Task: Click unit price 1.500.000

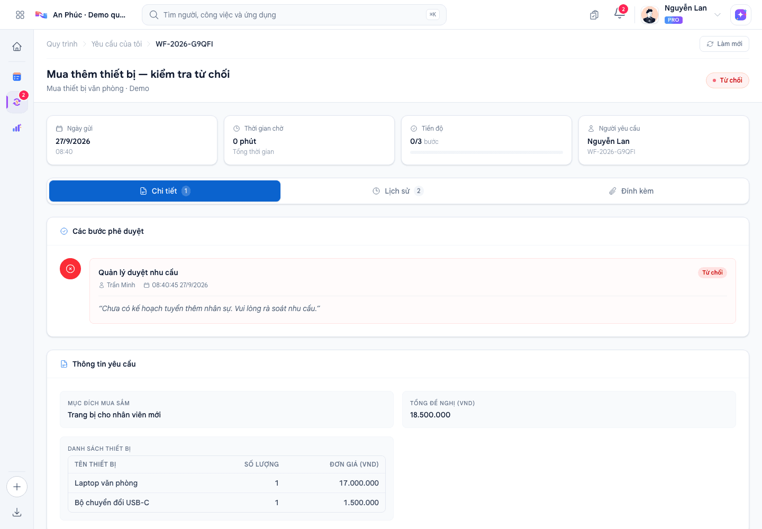Action: point(361,503)
